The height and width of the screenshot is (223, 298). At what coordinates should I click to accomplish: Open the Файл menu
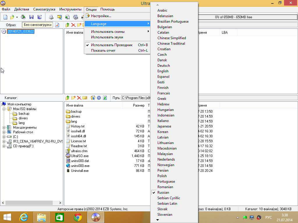6,9
